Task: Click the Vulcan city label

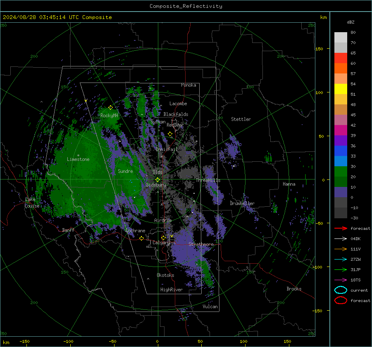Action: 210,307
